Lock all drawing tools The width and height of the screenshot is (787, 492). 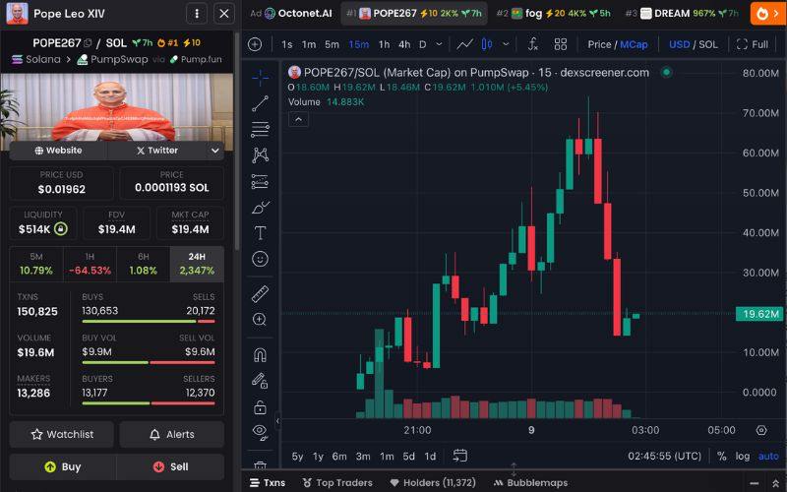tap(260, 406)
